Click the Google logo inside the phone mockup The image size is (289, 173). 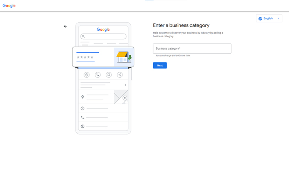[x=103, y=30]
